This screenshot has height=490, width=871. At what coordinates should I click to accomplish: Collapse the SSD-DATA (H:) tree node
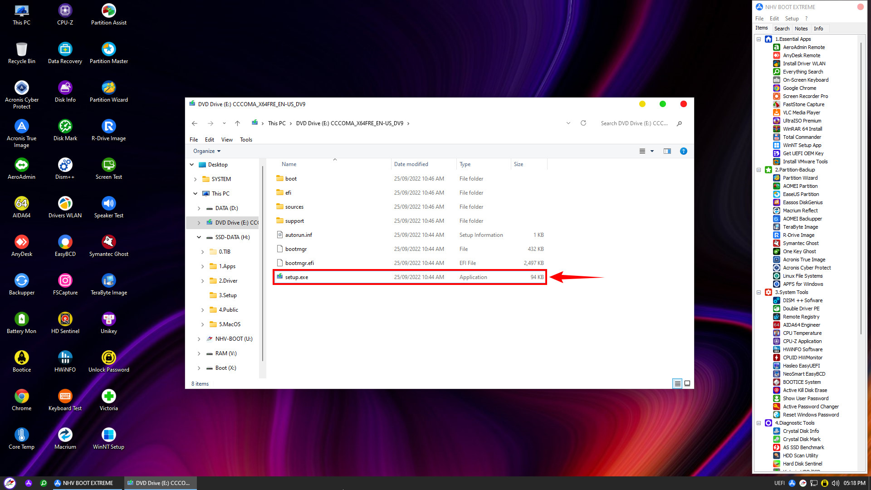[x=199, y=237]
